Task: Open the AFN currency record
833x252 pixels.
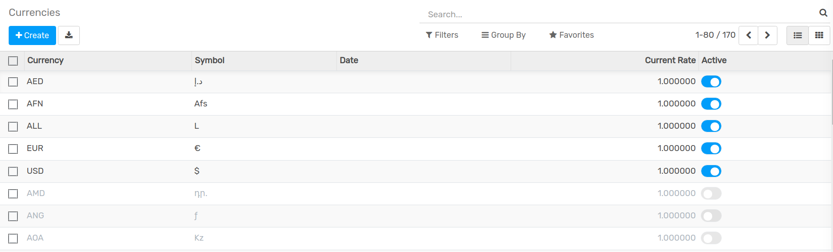Action: click(35, 104)
